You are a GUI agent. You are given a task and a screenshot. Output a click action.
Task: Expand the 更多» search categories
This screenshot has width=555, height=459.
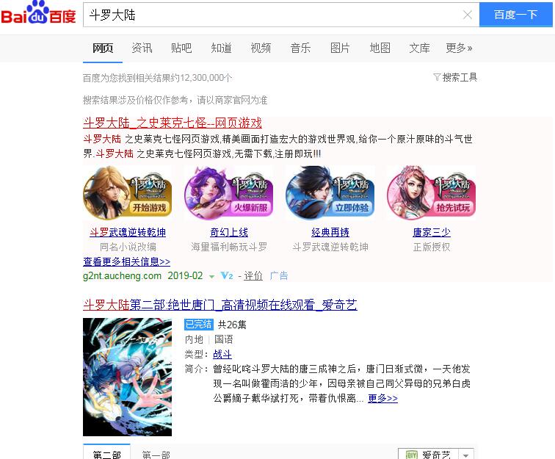click(459, 48)
